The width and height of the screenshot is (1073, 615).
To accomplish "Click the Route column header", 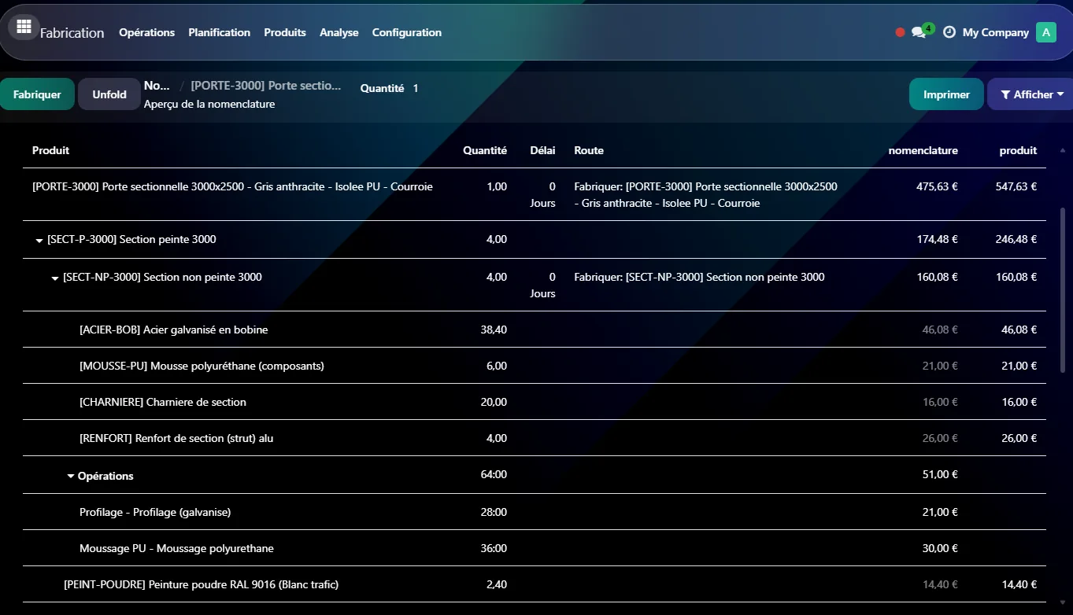I will pos(589,150).
